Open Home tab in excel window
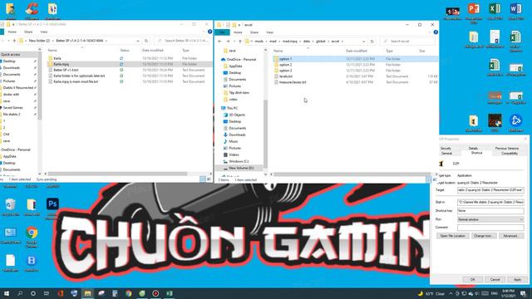The width and height of the screenshot is (532, 299). coord(238,32)
